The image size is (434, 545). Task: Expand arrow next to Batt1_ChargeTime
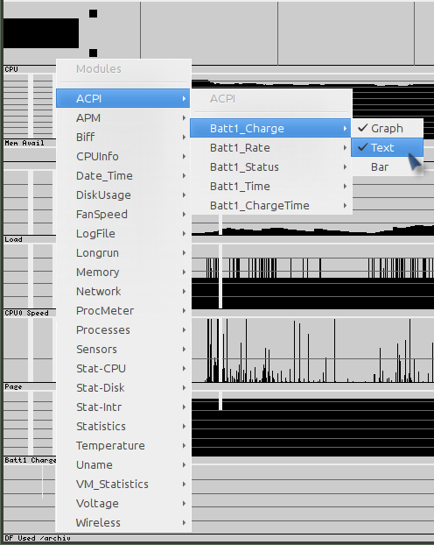pos(345,206)
